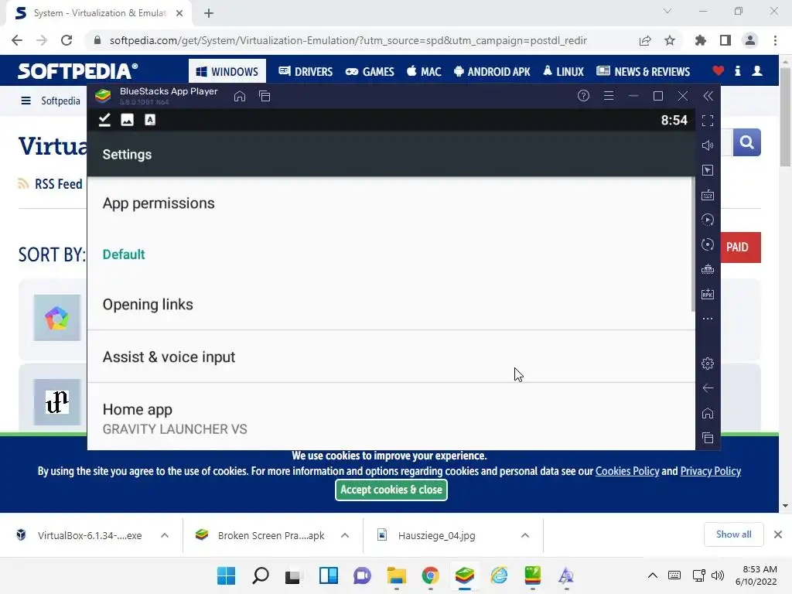Screen dimensions: 792x594
Task: Click Show all downloads button
Action: (x=733, y=534)
